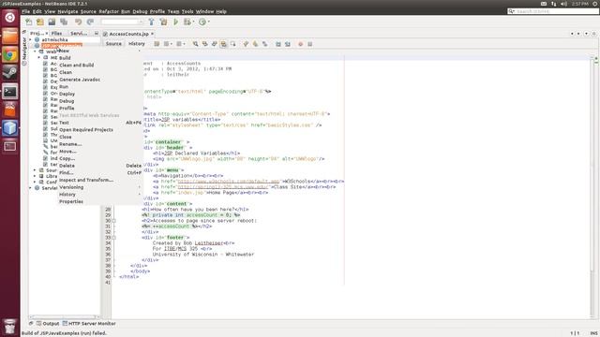
Task: Choose Deploy from the project context menu
Action: [67, 94]
